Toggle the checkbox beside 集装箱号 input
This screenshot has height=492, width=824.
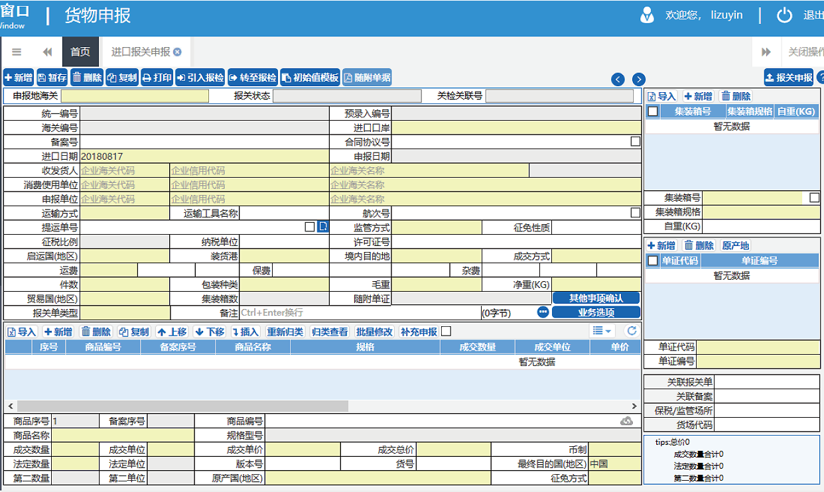[x=815, y=198]
